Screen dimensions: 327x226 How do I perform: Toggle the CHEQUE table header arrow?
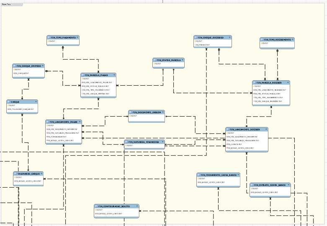(36, 102)
